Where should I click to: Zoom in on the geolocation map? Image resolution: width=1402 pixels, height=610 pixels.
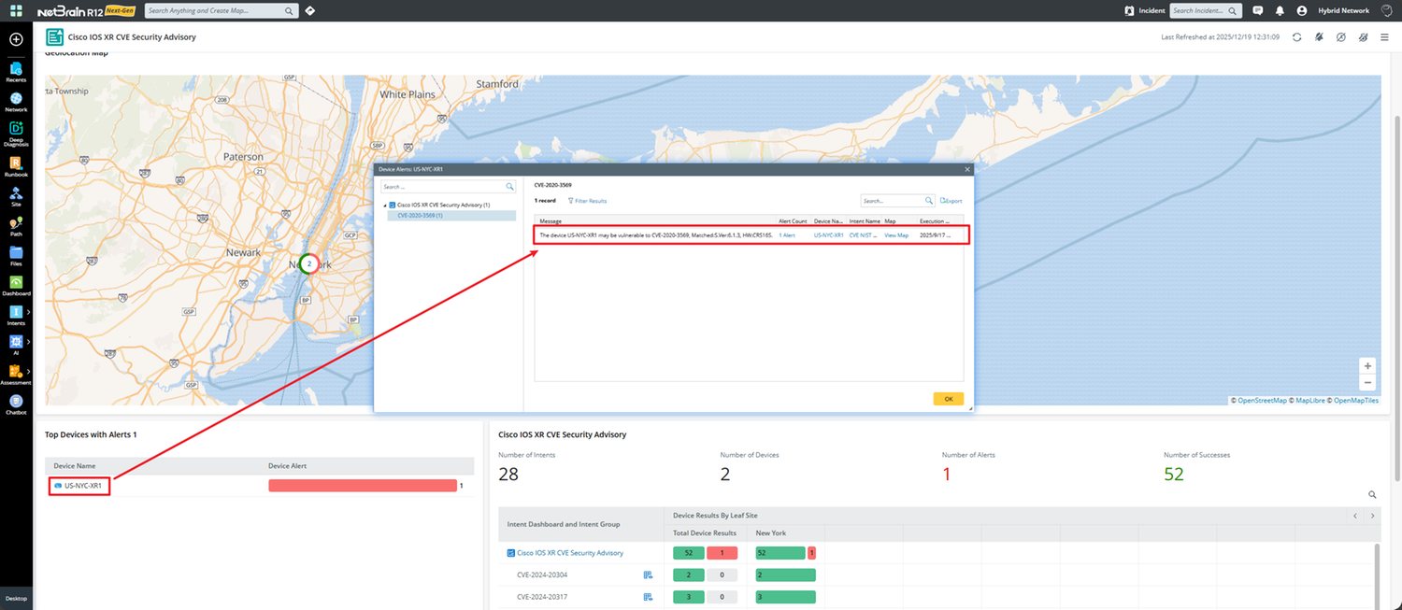click(1368, 366)
